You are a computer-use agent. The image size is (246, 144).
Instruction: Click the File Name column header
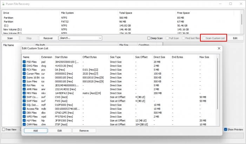(x=9, y=45)
